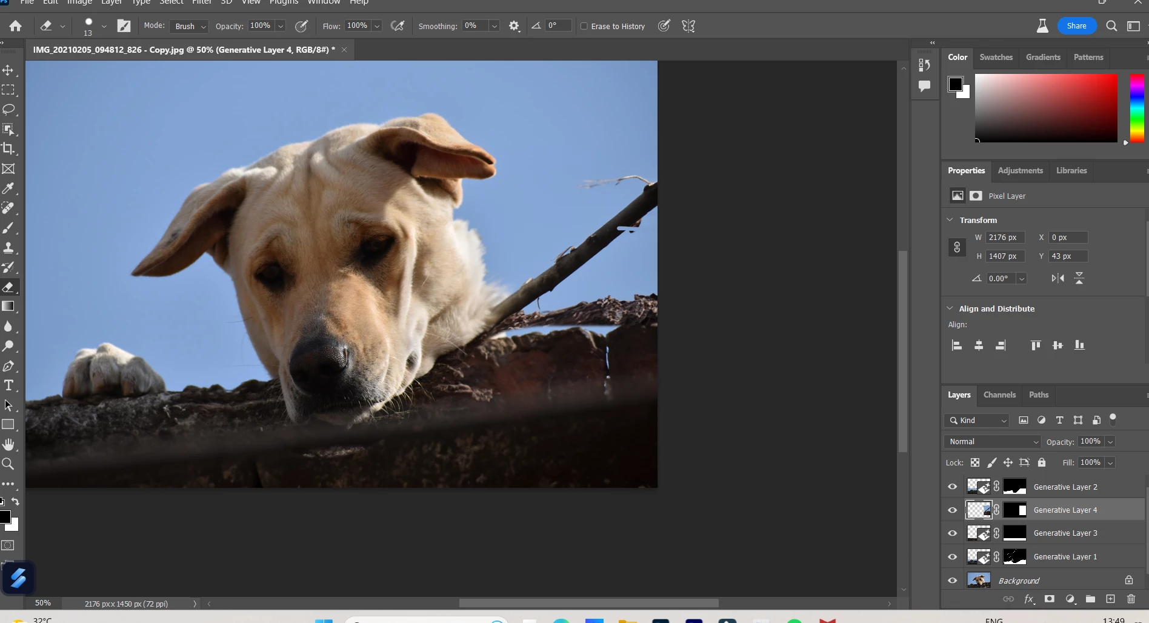Choose the Clone Stamp tool
Screen dimensions: 1149x623
pos(8,248)
